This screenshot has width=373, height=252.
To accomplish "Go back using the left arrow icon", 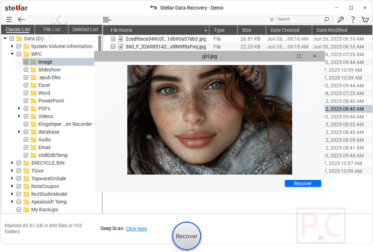I will click(21, 20).
